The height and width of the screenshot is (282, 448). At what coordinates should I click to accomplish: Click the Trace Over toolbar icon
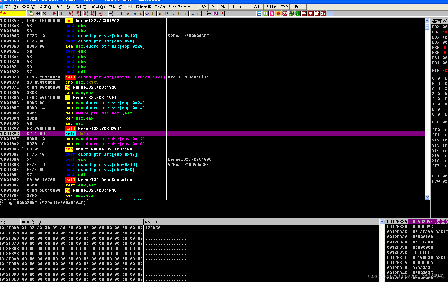[x=93, y=13]
